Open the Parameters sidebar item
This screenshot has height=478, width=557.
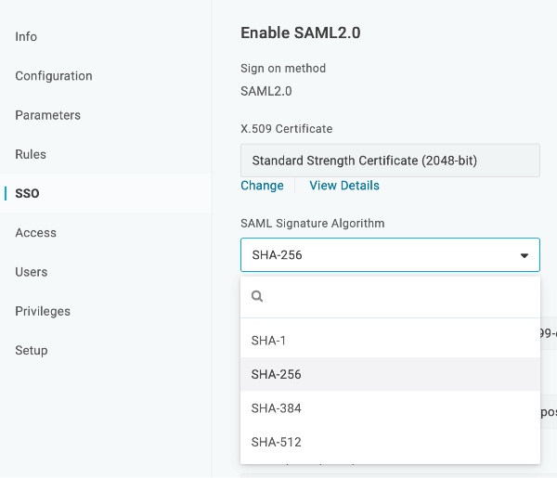point(47,115)
